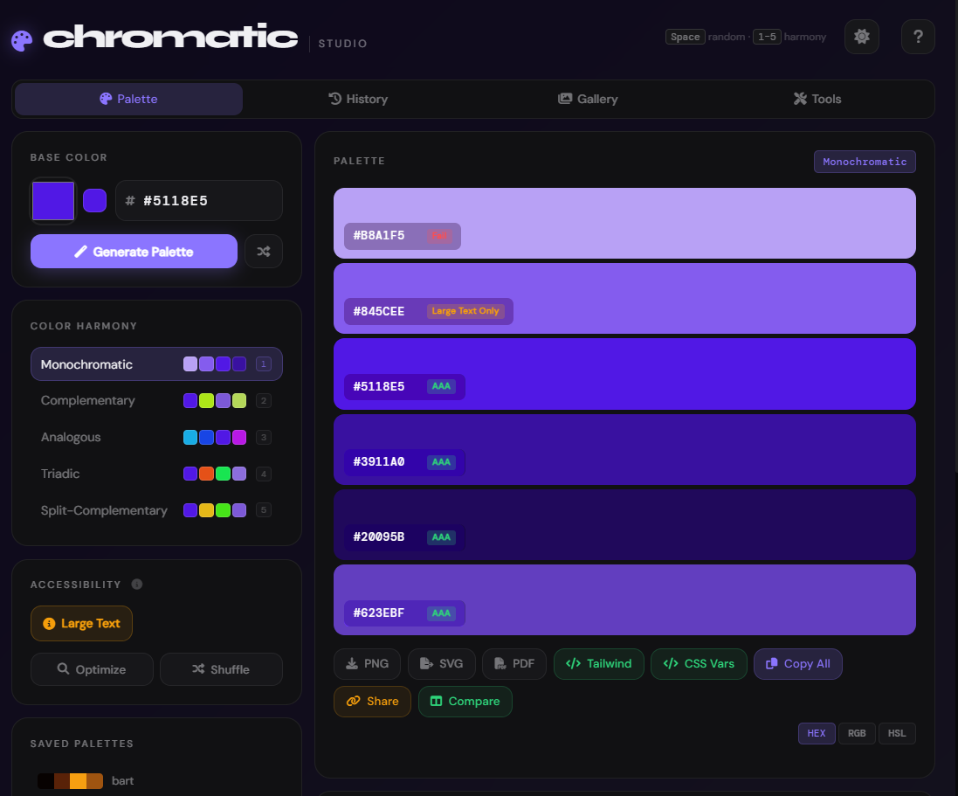Click the Shuffle button

[x=221, y=669]
